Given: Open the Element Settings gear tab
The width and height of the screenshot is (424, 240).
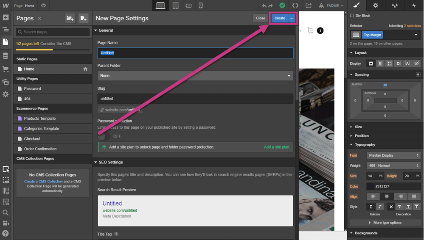Looking at the screenshot, I should point(376,6).
